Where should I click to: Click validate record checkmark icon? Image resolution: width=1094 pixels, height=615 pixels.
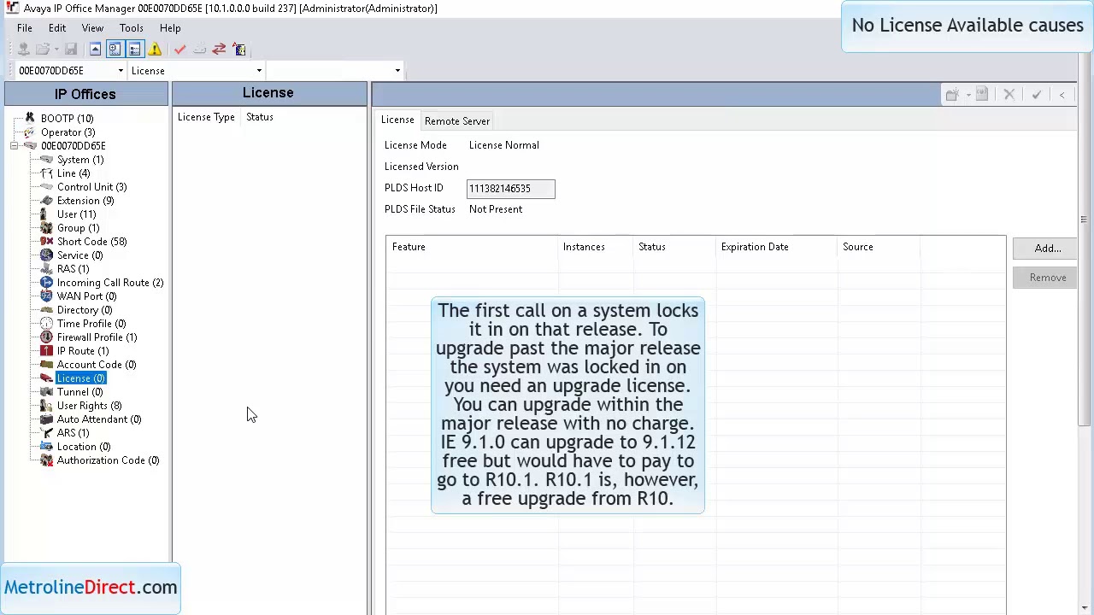click(x=1036, y=95)
